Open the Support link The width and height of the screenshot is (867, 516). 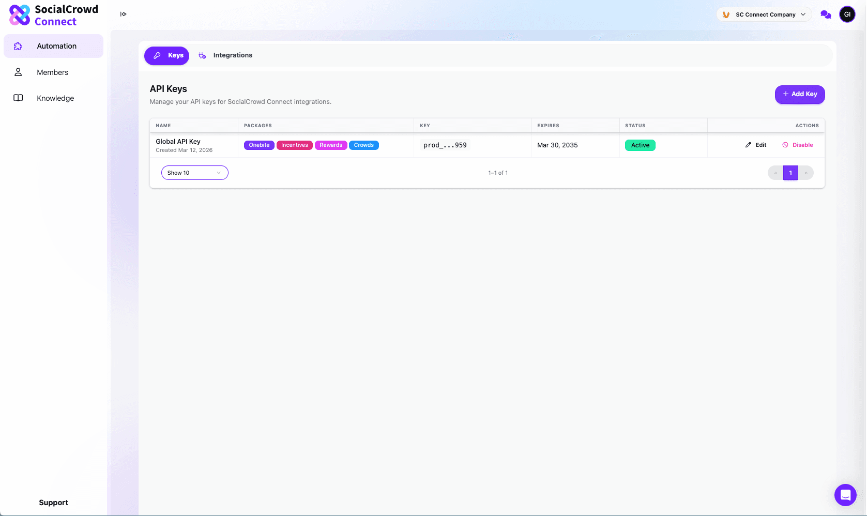(x=54, y=503)
